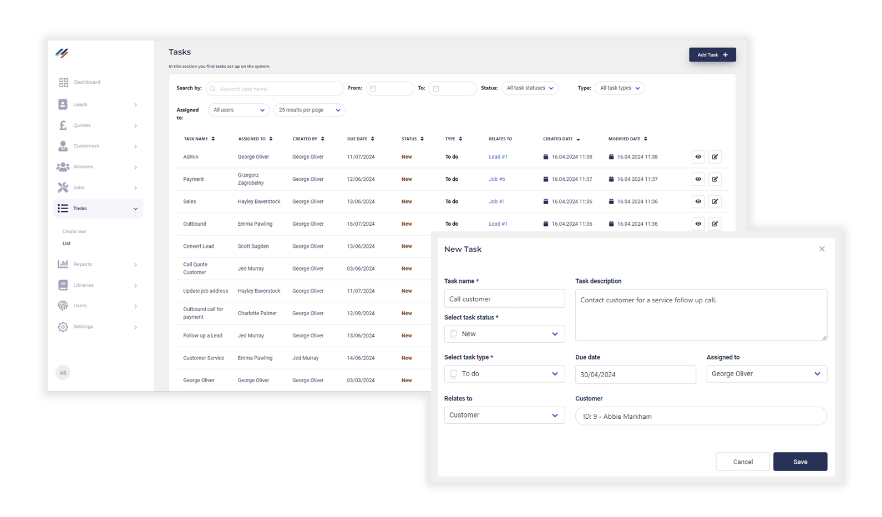Image resolution: width=882 pixels, height=517 pixels.
Task: Click the Task name input field
Action: coord(504,299)
